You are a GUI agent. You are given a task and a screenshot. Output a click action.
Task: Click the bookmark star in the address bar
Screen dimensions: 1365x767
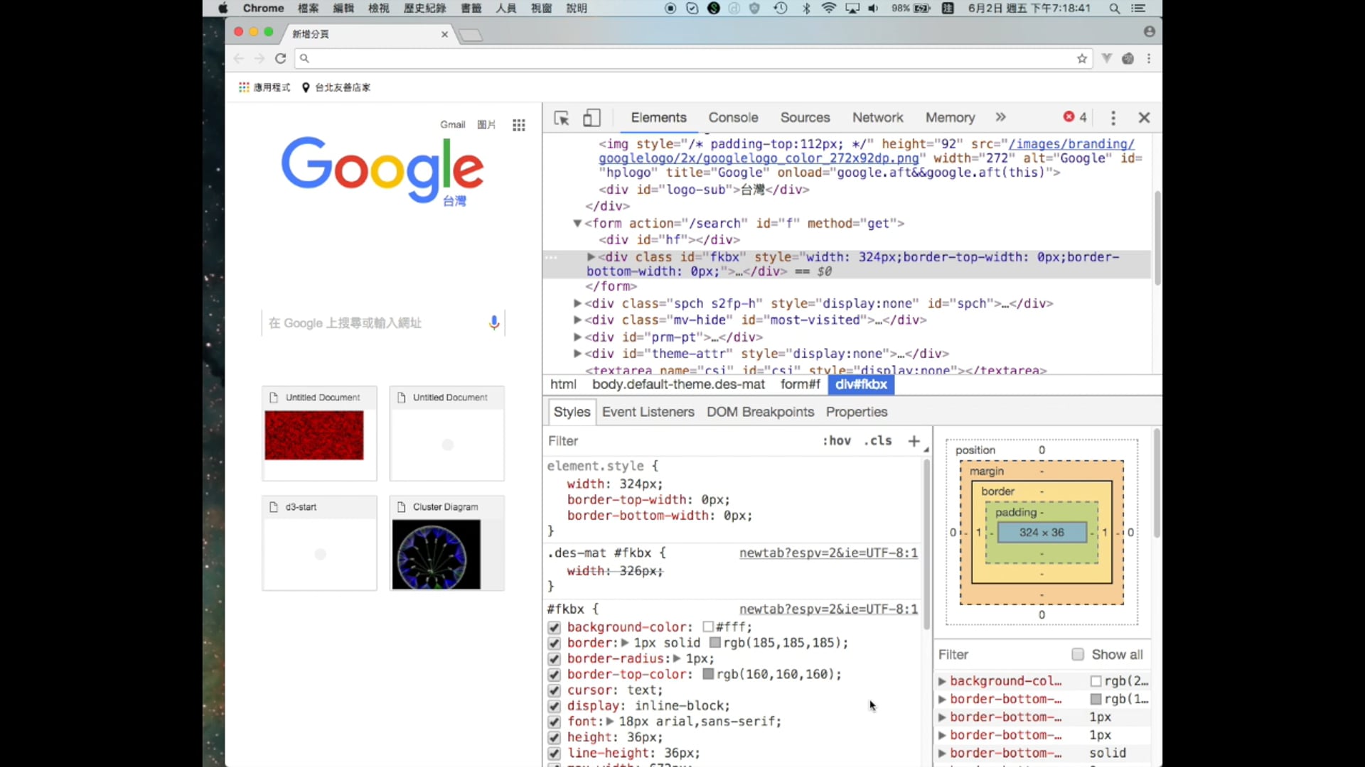(x=1082, y=59)
